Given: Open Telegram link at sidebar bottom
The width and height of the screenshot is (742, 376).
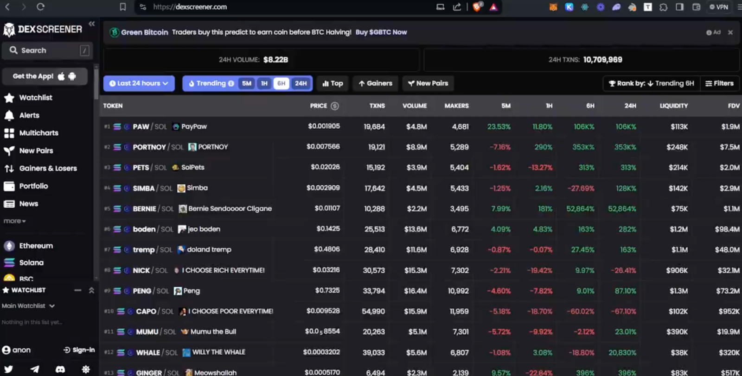Looking at the screenshot, I should point(35,369).
